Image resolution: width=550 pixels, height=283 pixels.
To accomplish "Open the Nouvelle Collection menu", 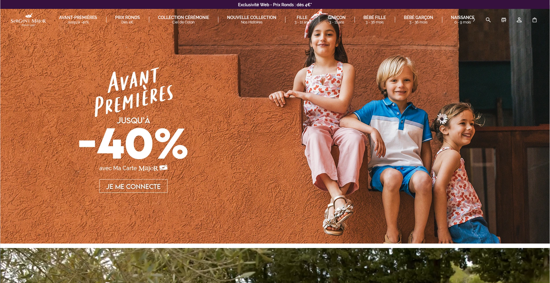I will [x=252, y=20].
